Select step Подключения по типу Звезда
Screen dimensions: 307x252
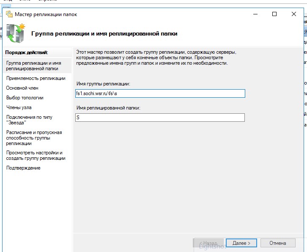pyautogui.click(x=29, y=120)
